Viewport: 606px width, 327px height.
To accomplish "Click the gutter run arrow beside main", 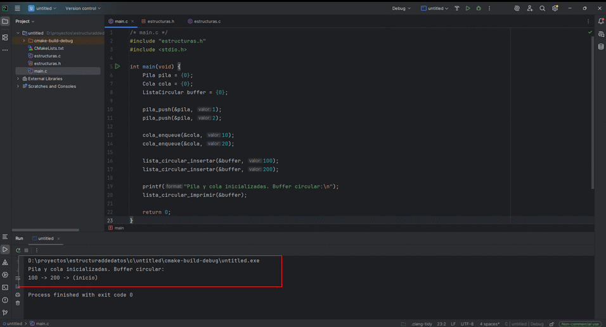I will [x=117, y=67].
